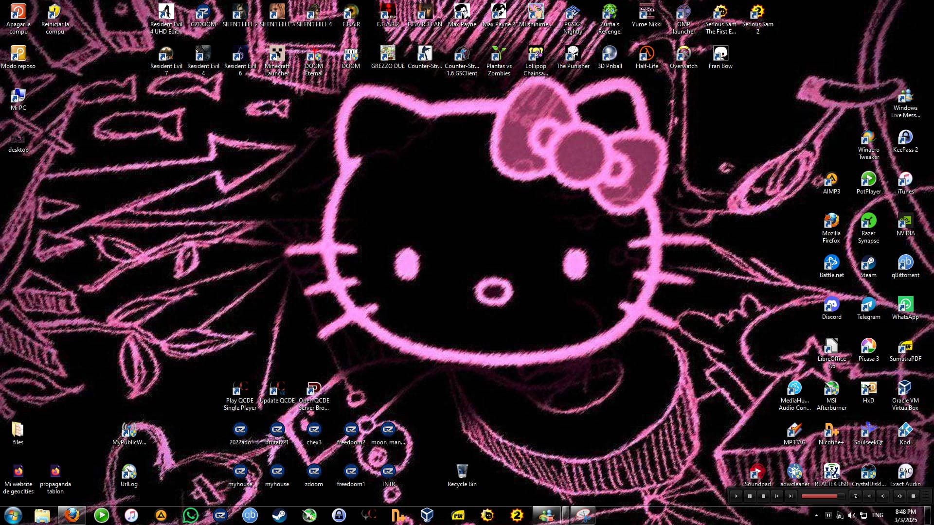This screenshot has height=525, width=934.
Task: Open the GREZZO DUE icon
Action: pos(388,57)
